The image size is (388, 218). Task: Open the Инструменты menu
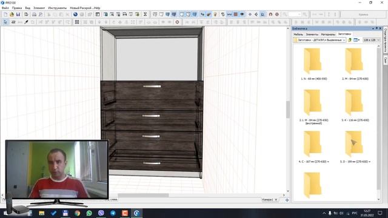(58, 8)
